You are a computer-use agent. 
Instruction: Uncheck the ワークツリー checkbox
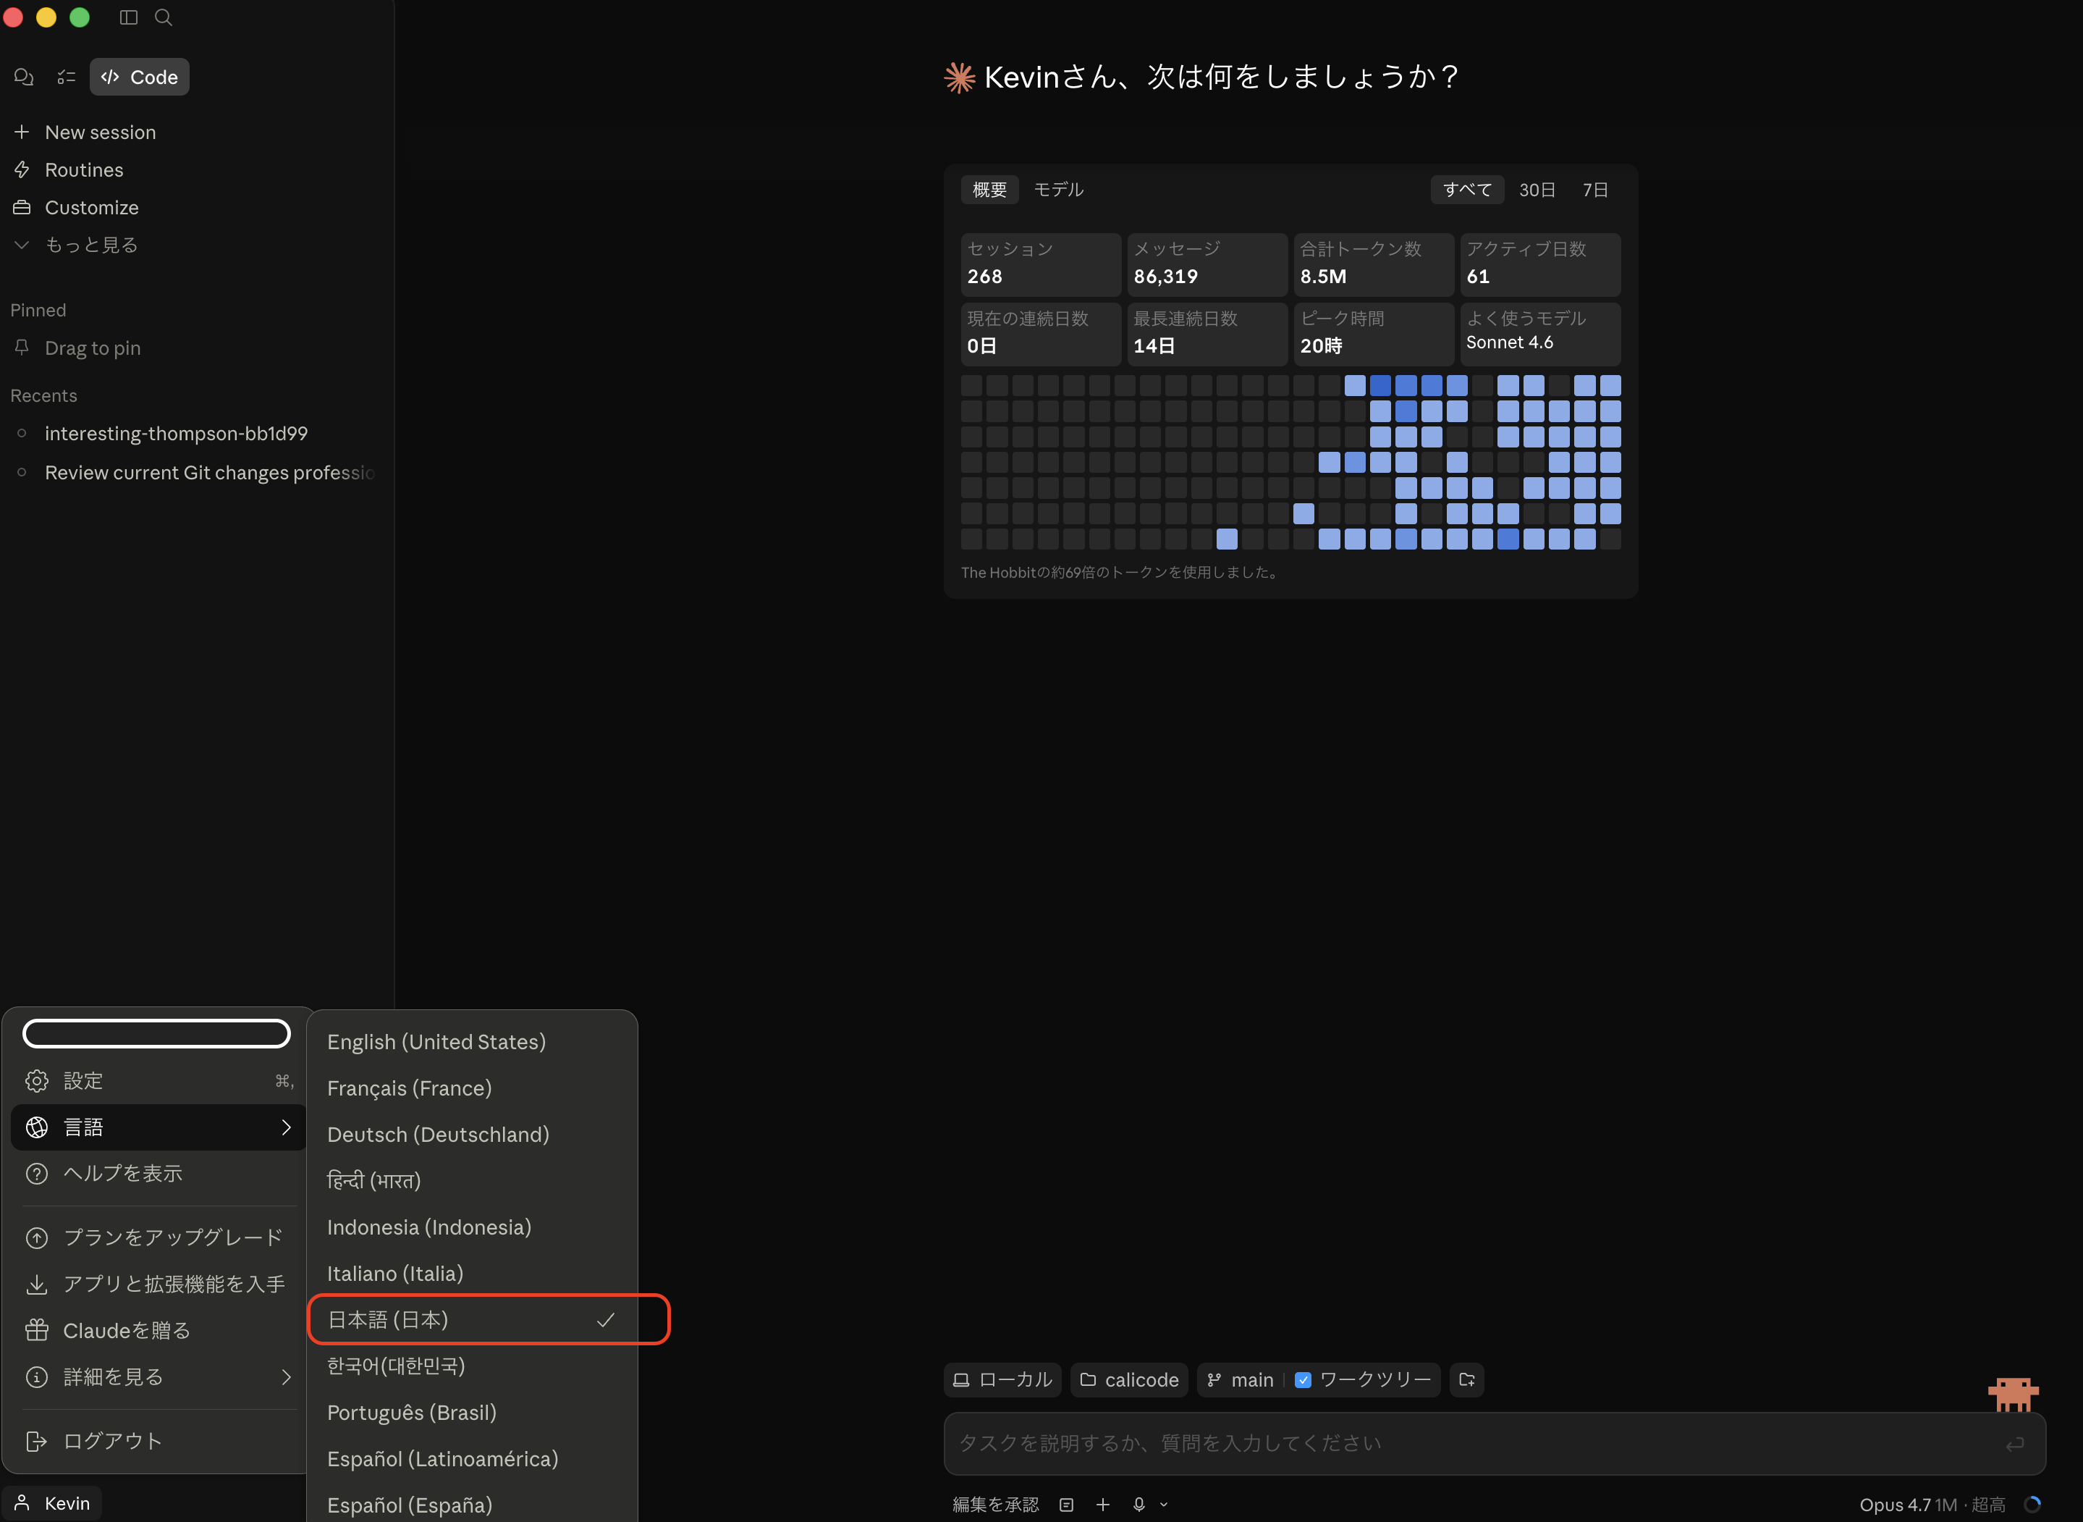[1304, 1379]
